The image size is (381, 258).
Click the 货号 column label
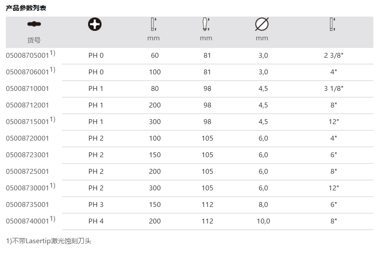coord(34,40)
